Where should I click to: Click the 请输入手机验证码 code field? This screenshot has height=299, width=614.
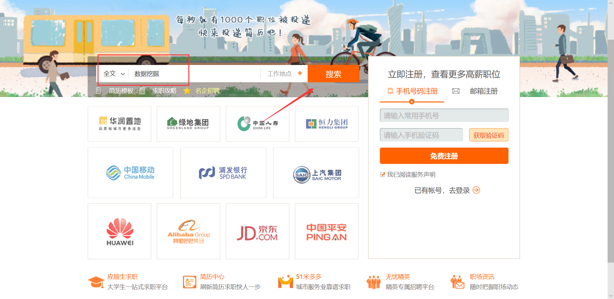[x=421, y=135]
